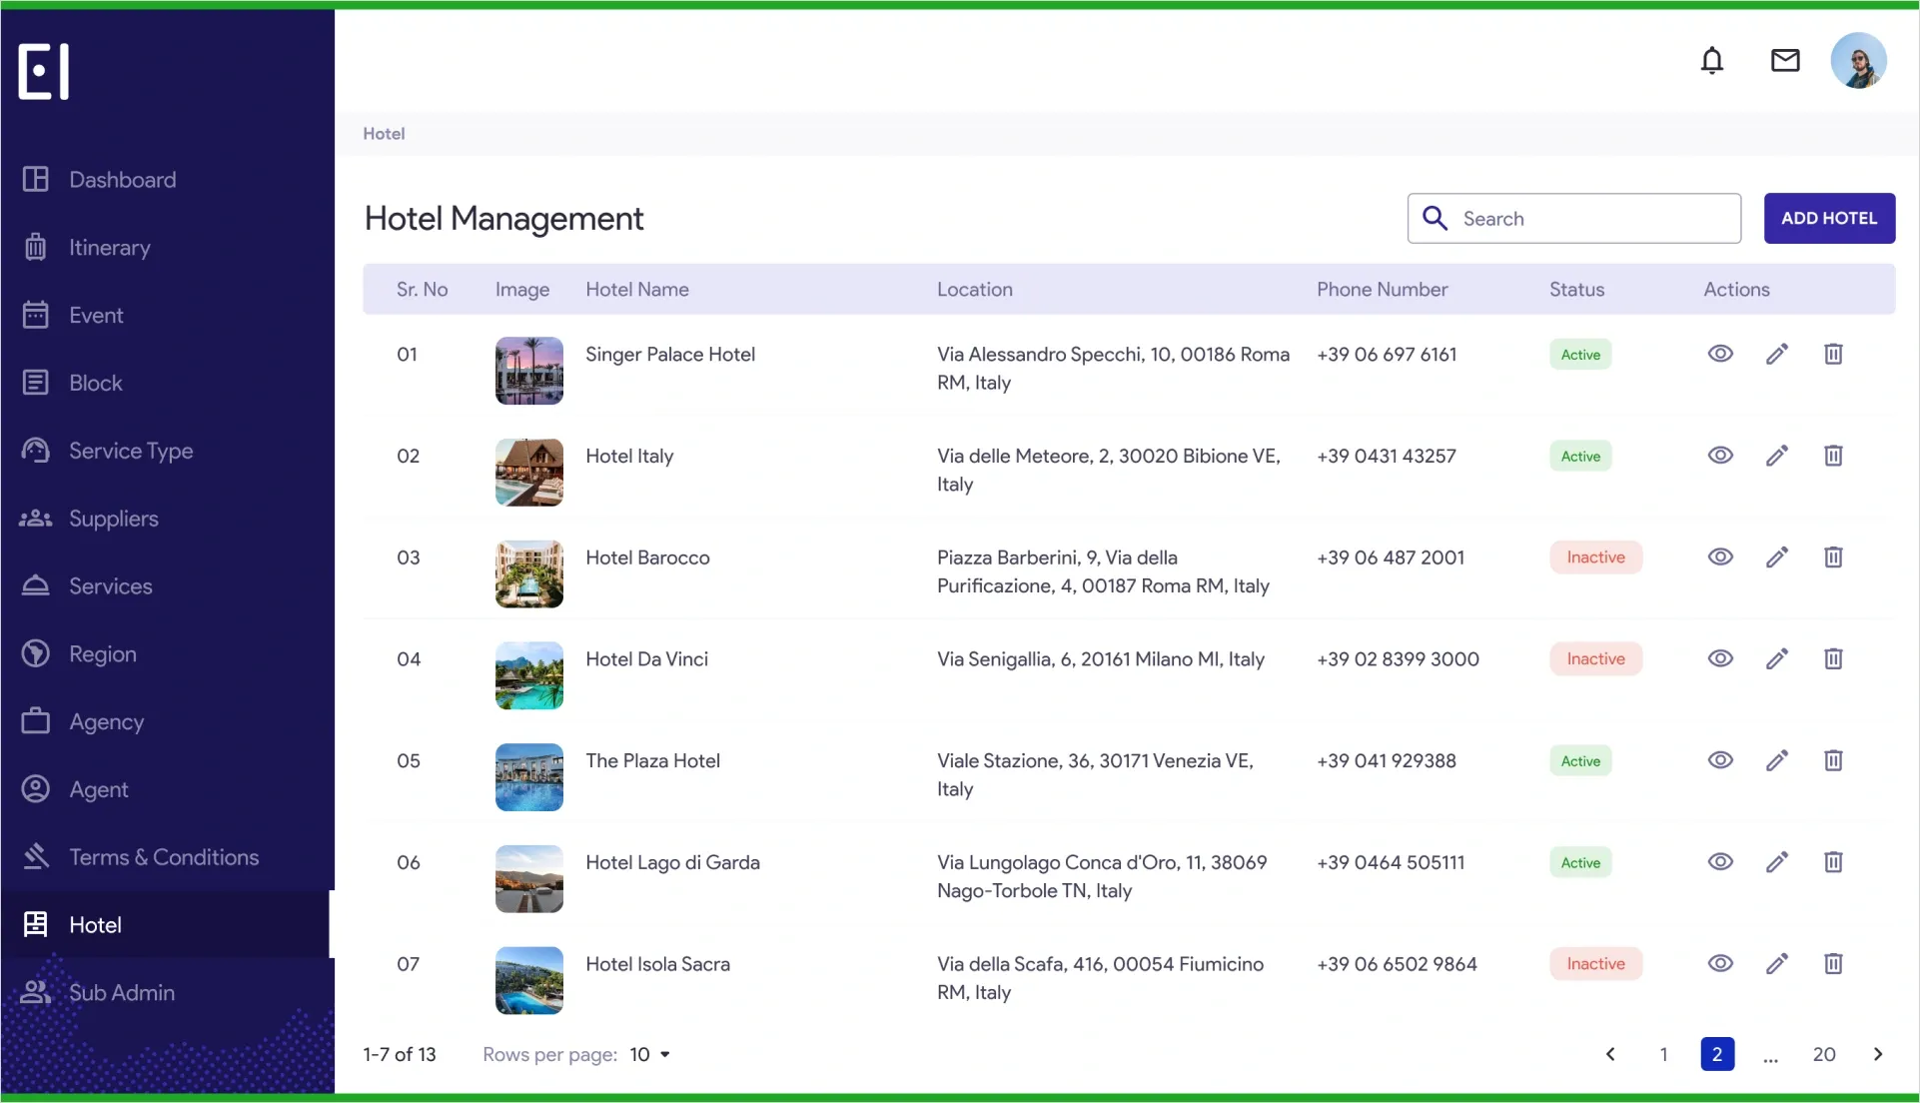
Task: Click the pencil icon for Hotel Da Vinci
Action: pos(1776,658)
